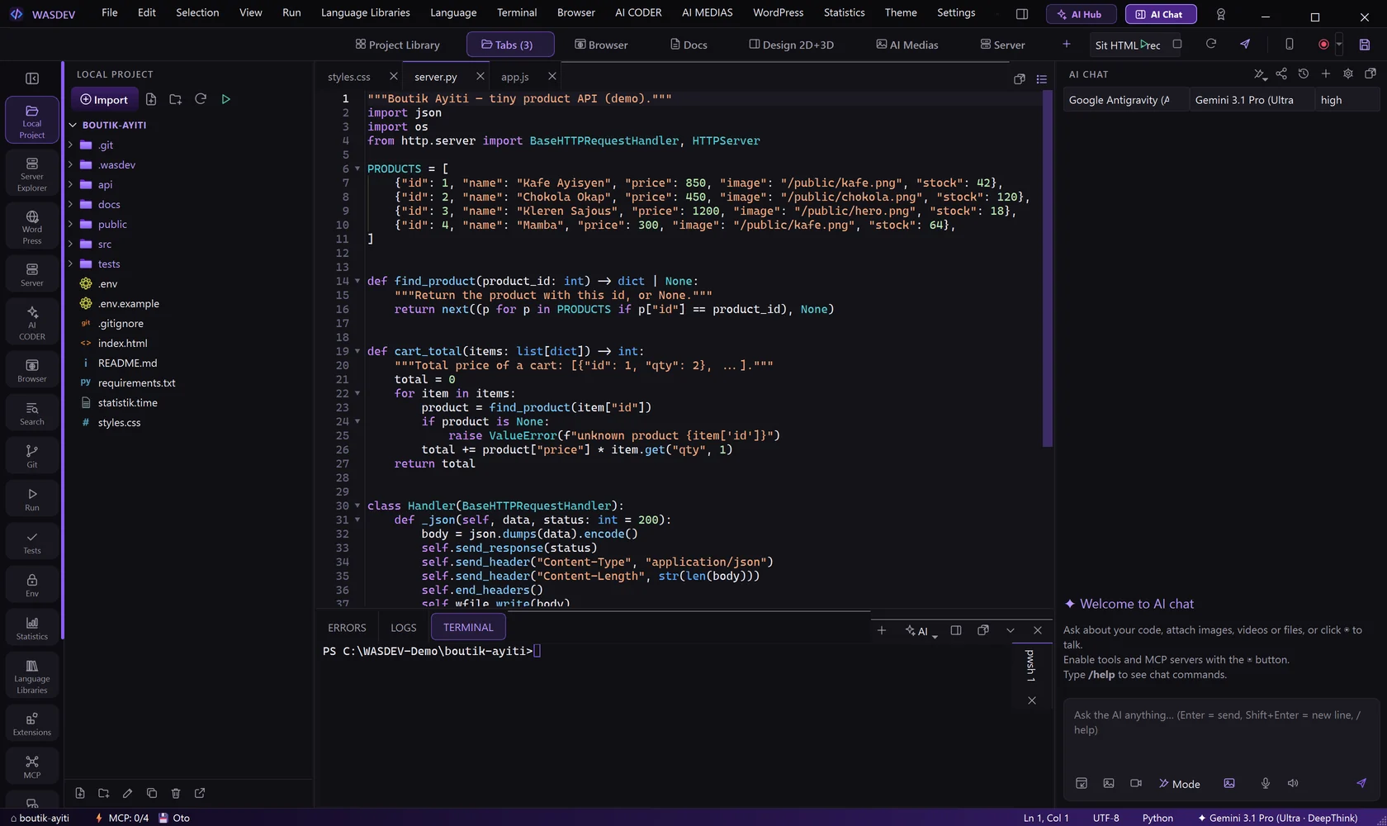Open the AI CODER sidebar tool
1387x826 pixels.
click(x=32, y=321)
